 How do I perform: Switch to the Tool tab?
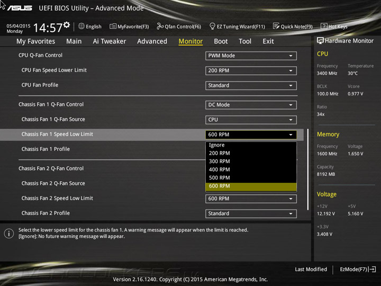click(x=245, y=41)
